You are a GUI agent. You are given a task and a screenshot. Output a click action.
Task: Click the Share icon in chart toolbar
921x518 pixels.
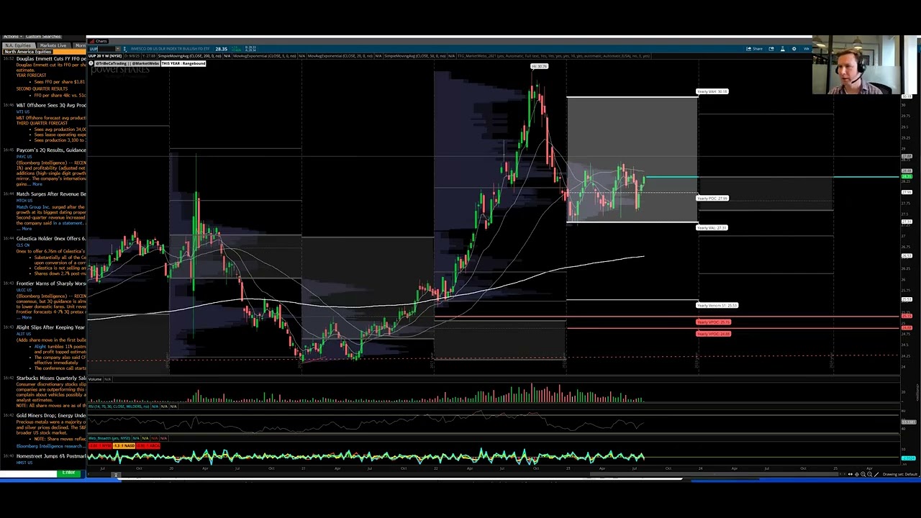click(753, 49)
